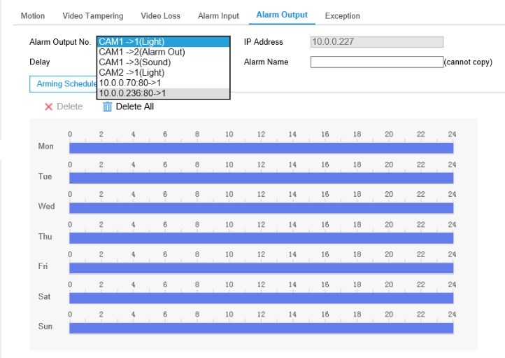
Task: Switch to the Motion tab
Action: point(33,16)
